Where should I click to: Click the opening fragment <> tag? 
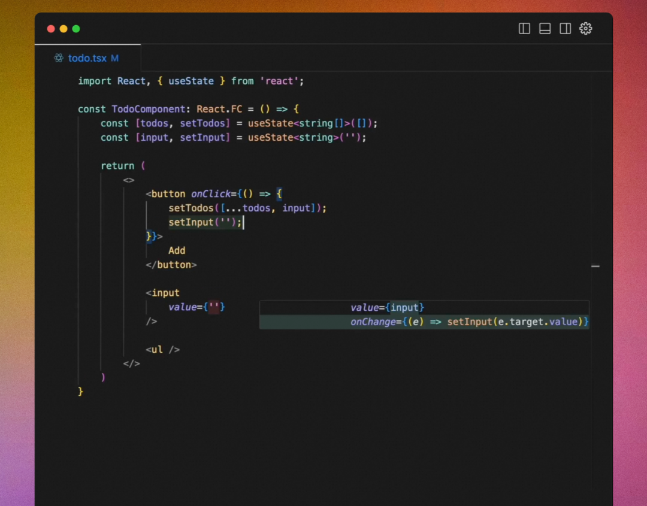point(129,180)
